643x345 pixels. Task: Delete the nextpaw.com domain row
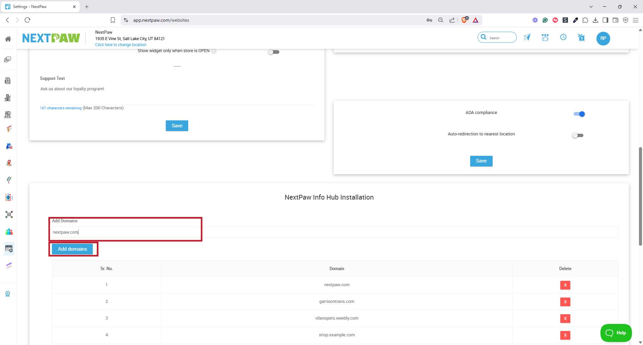[565, 285]
